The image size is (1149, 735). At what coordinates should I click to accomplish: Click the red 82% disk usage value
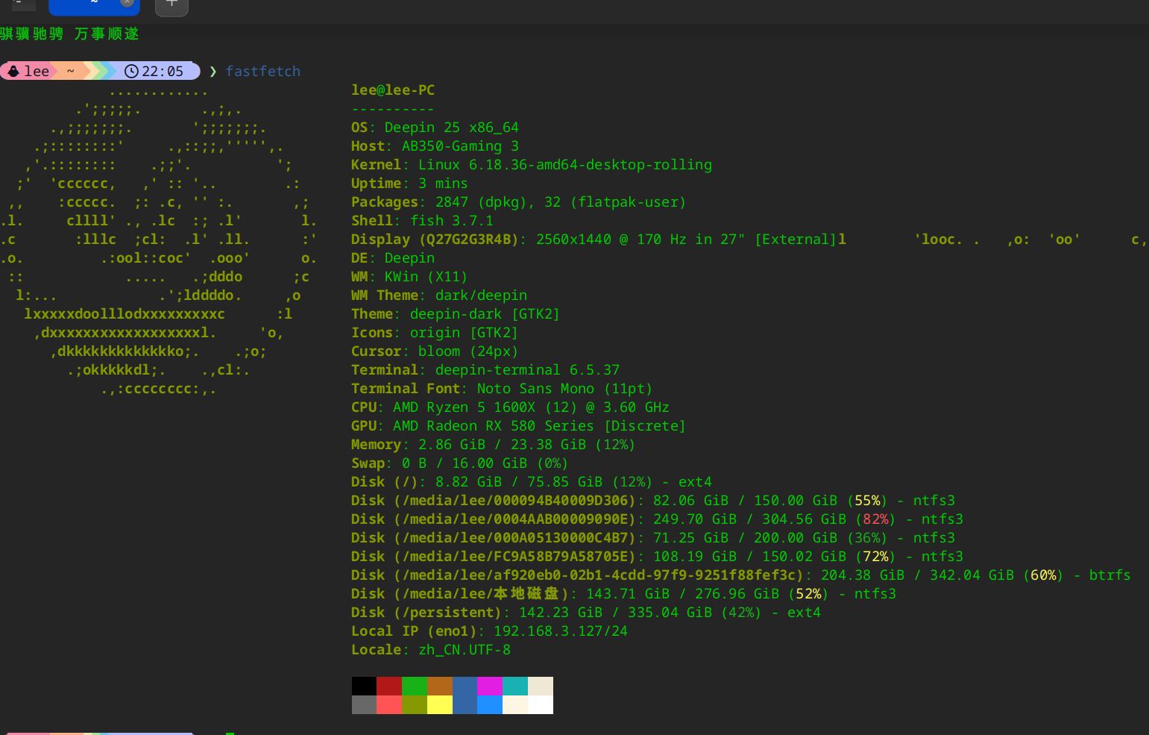pyautogui.click(x=875, y=519)
